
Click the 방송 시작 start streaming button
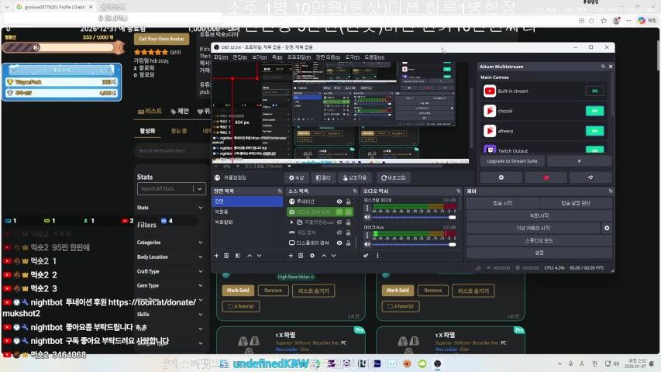[503, 203]
